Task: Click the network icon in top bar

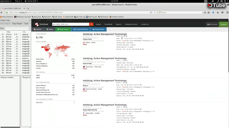Action: [213, 1]
